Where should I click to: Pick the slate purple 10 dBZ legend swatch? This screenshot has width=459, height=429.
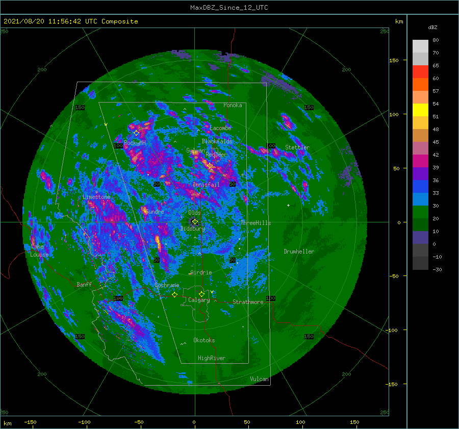[420, 238]
